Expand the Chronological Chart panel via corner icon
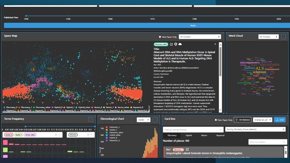 (155, 120)
